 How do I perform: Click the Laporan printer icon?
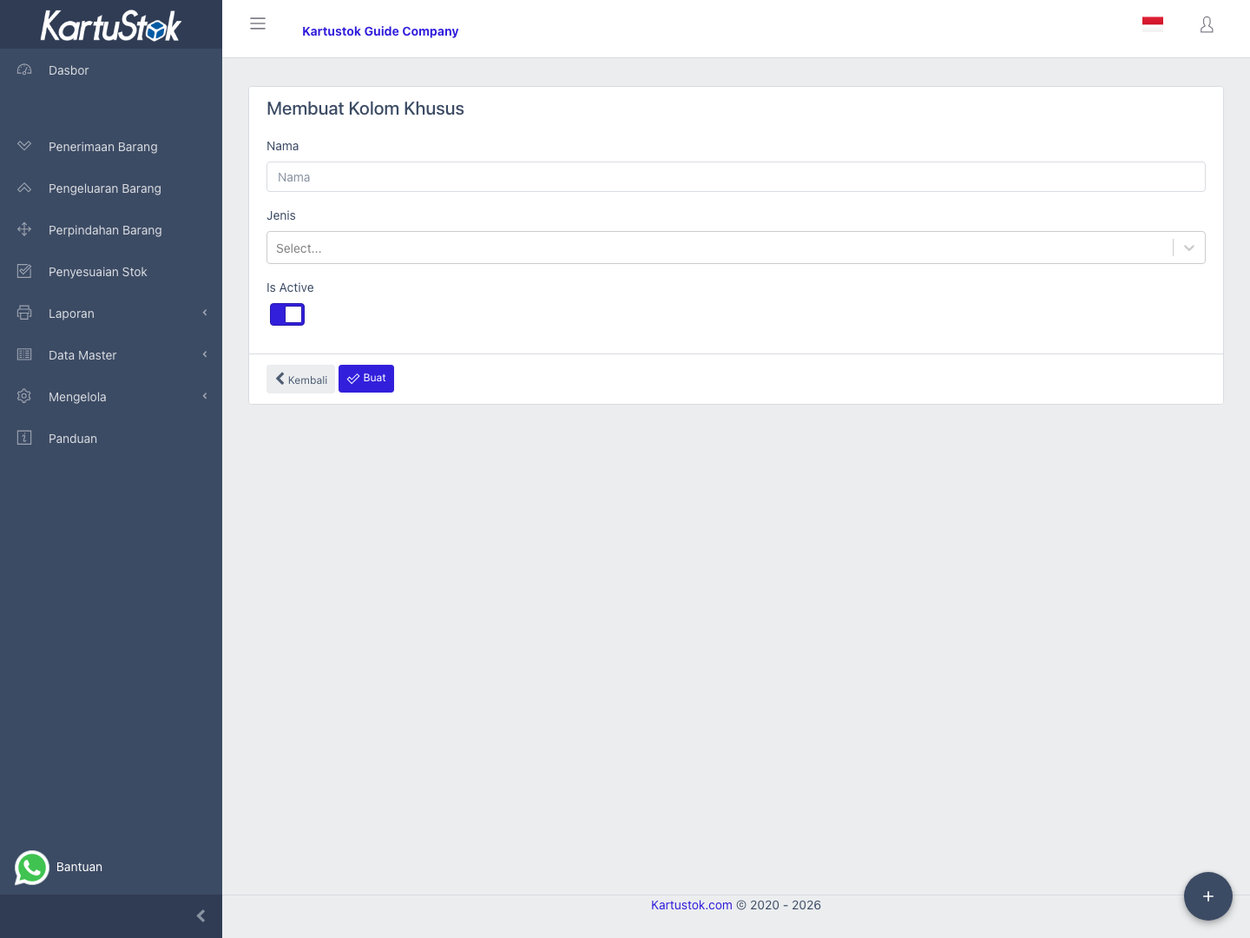(x=24, y=313)
